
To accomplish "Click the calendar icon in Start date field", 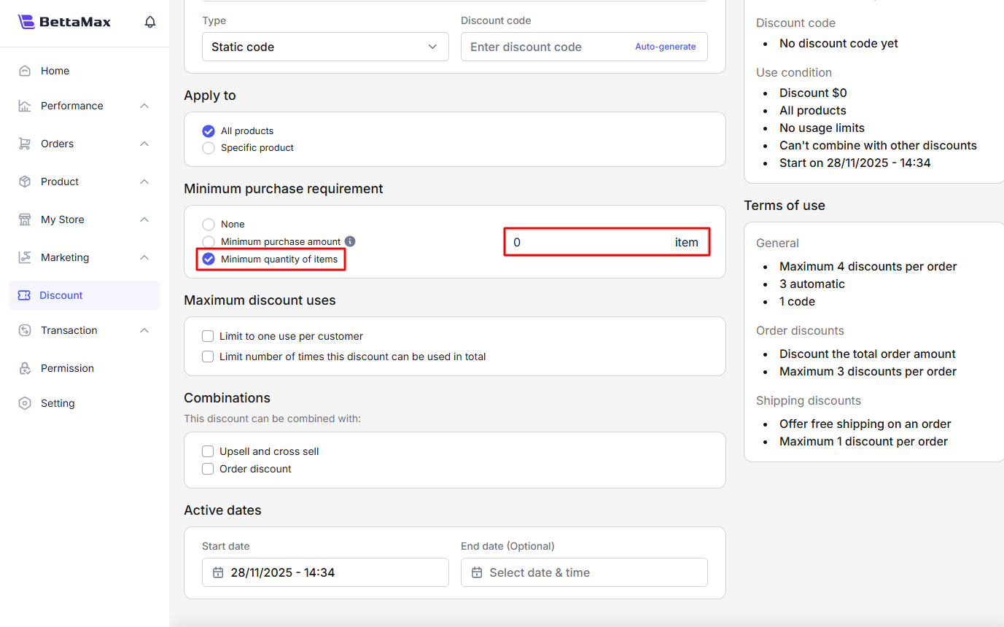I will (x=217, y=572).
